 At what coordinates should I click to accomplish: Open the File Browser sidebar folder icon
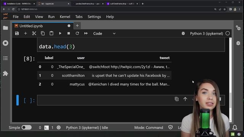coord(5,28)
